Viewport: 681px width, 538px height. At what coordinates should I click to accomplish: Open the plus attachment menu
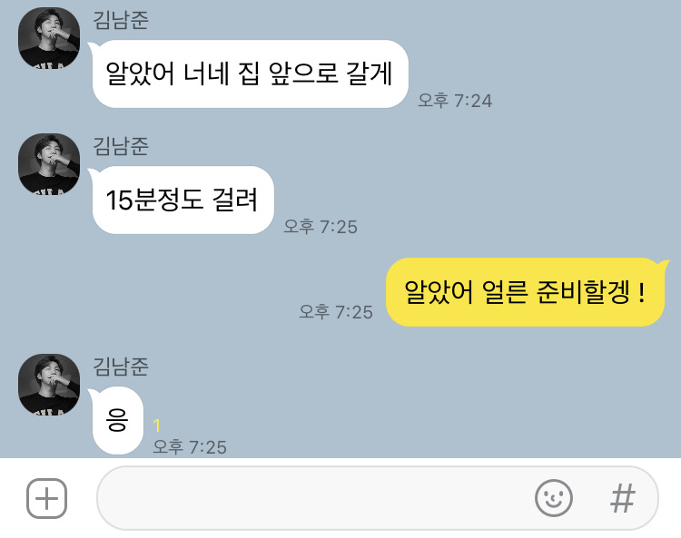[46, 498]
